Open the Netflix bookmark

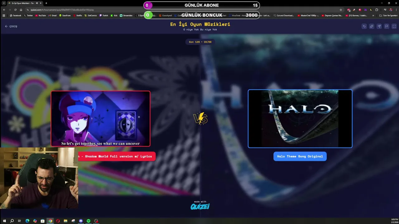pyautogui.click(x=78, y=15)
